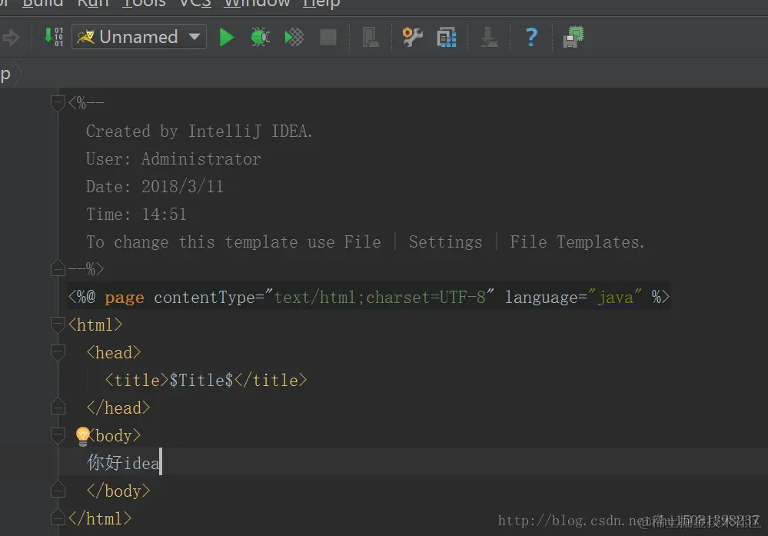The height and width of the screenshot is (536, 768).
Task: Open Settings with the wrench icon
Action: pyautogui.click(x=412, y=37)
